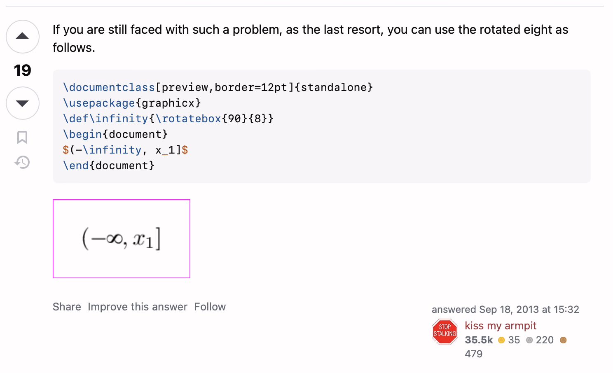
Task: Click the \def\infinity line of code
Action: (x=168, y=119)
